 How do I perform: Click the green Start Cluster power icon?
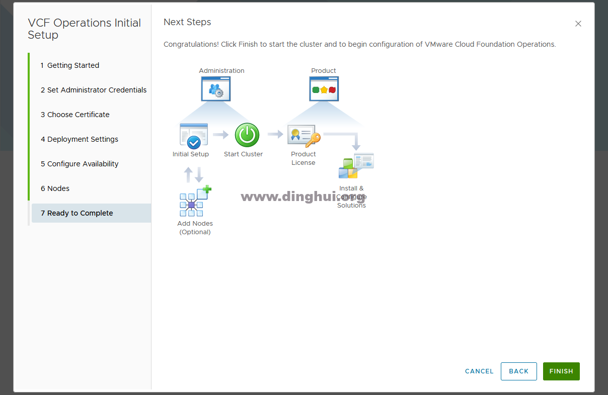(247, 135)
